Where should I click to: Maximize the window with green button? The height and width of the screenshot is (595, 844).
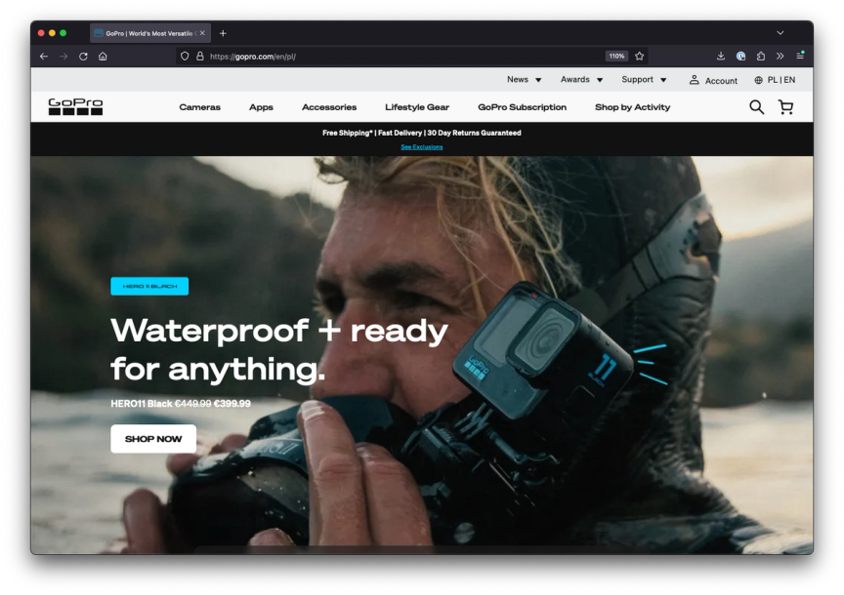coord(63,33)
